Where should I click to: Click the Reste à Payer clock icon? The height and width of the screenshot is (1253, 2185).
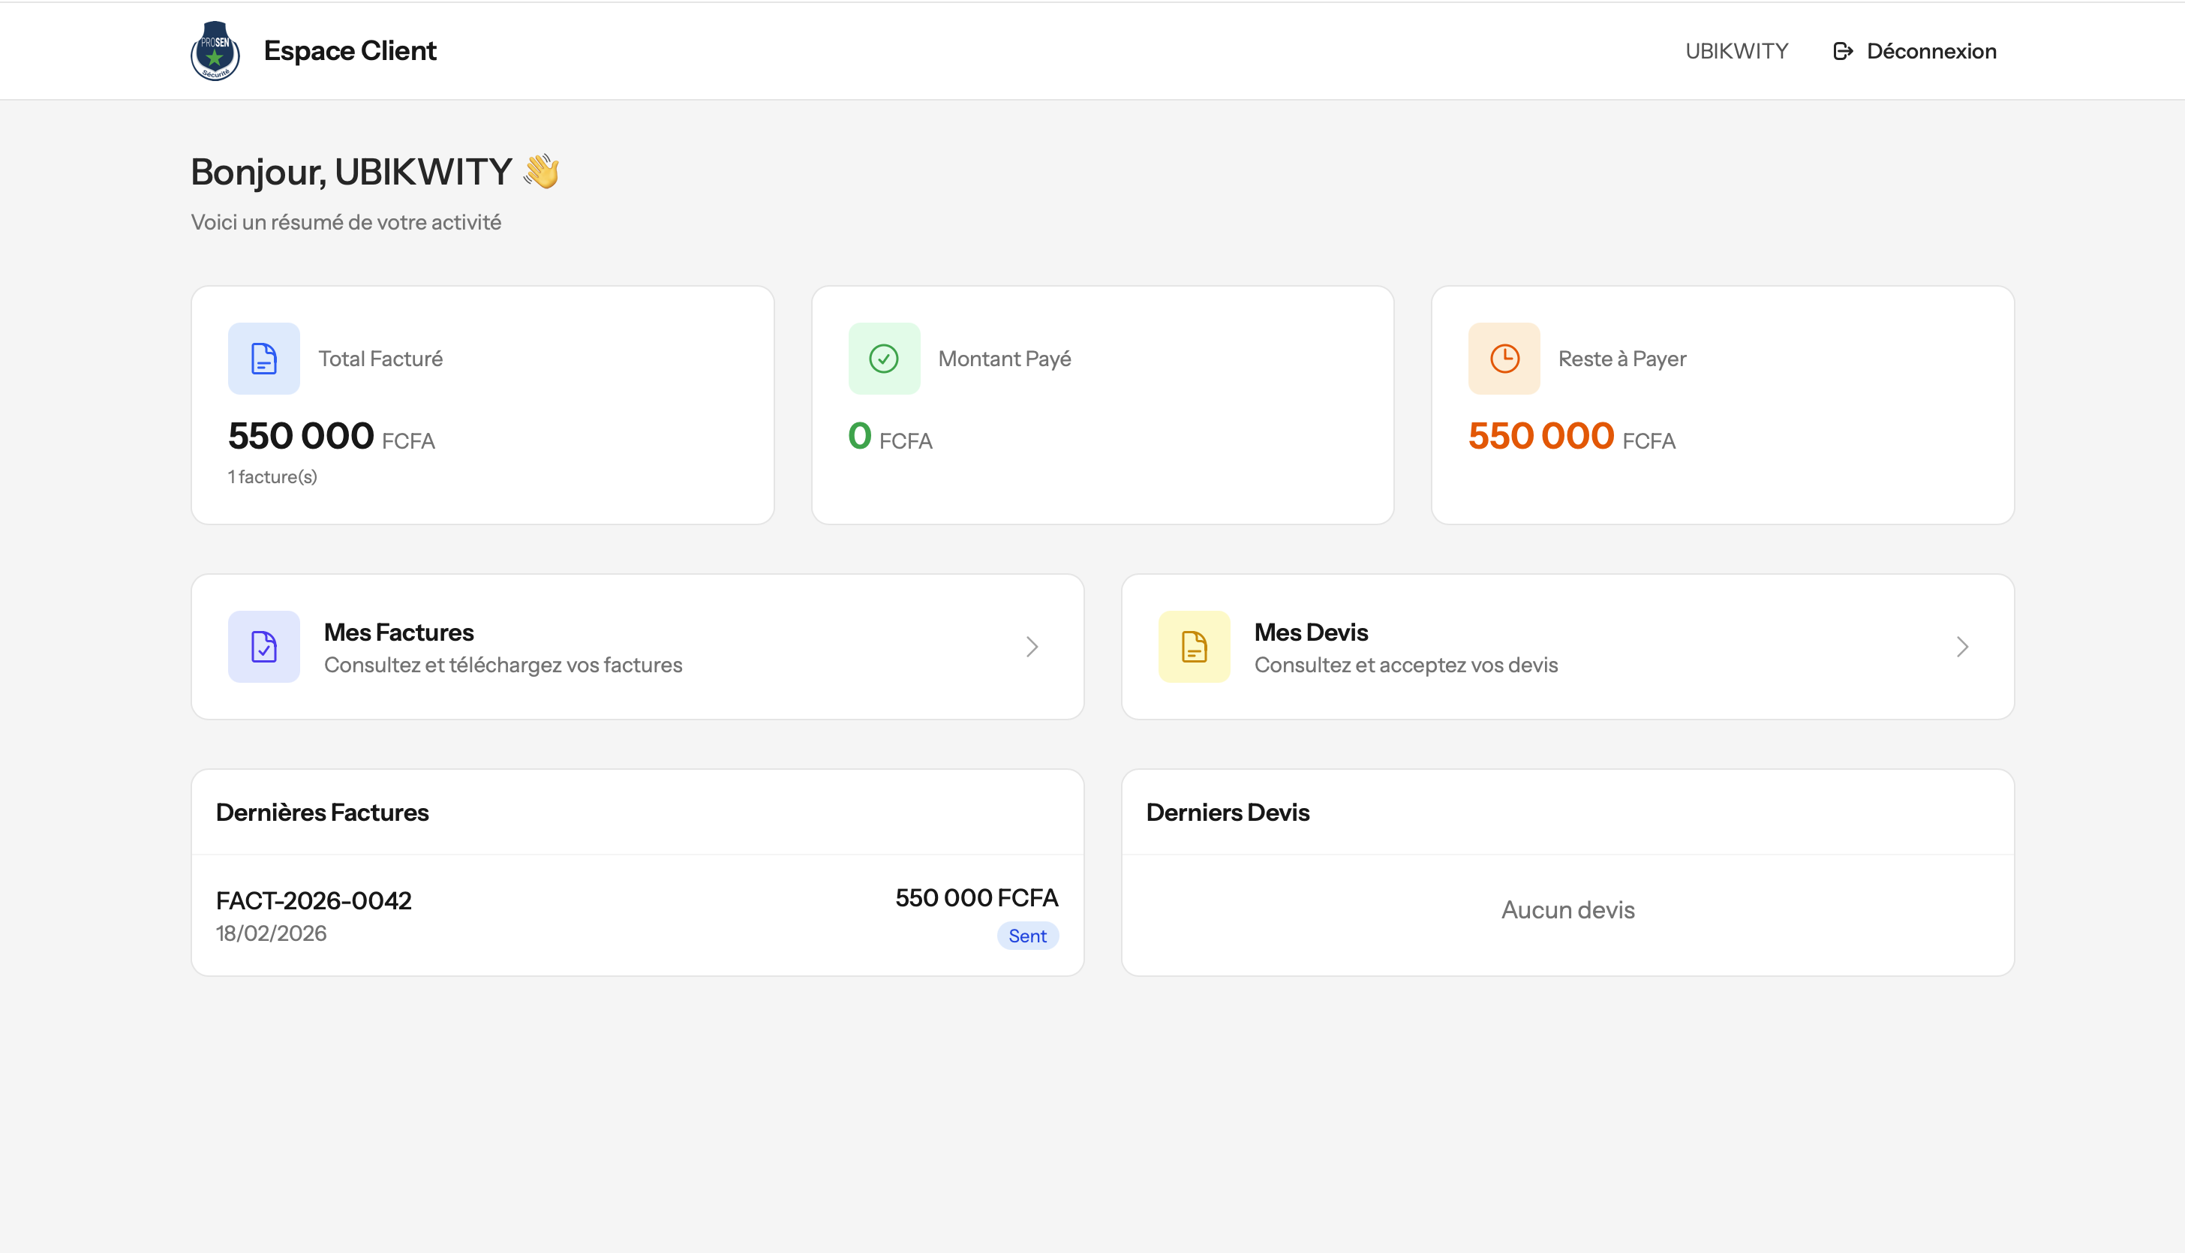pos(1504,359)
